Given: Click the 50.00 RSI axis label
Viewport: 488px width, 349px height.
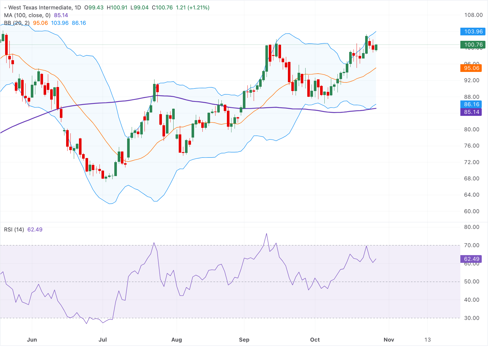Looking at the screenshot, I should pos(472,282).
